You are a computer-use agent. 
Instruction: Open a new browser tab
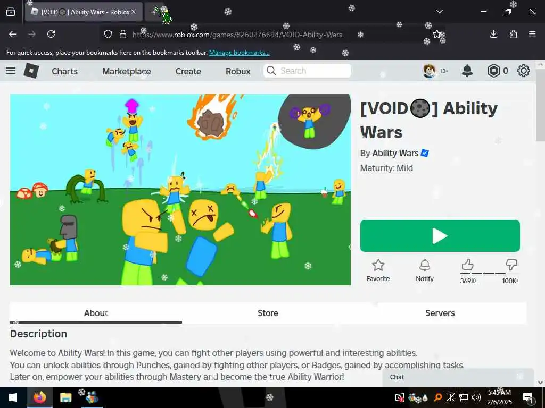154,12
